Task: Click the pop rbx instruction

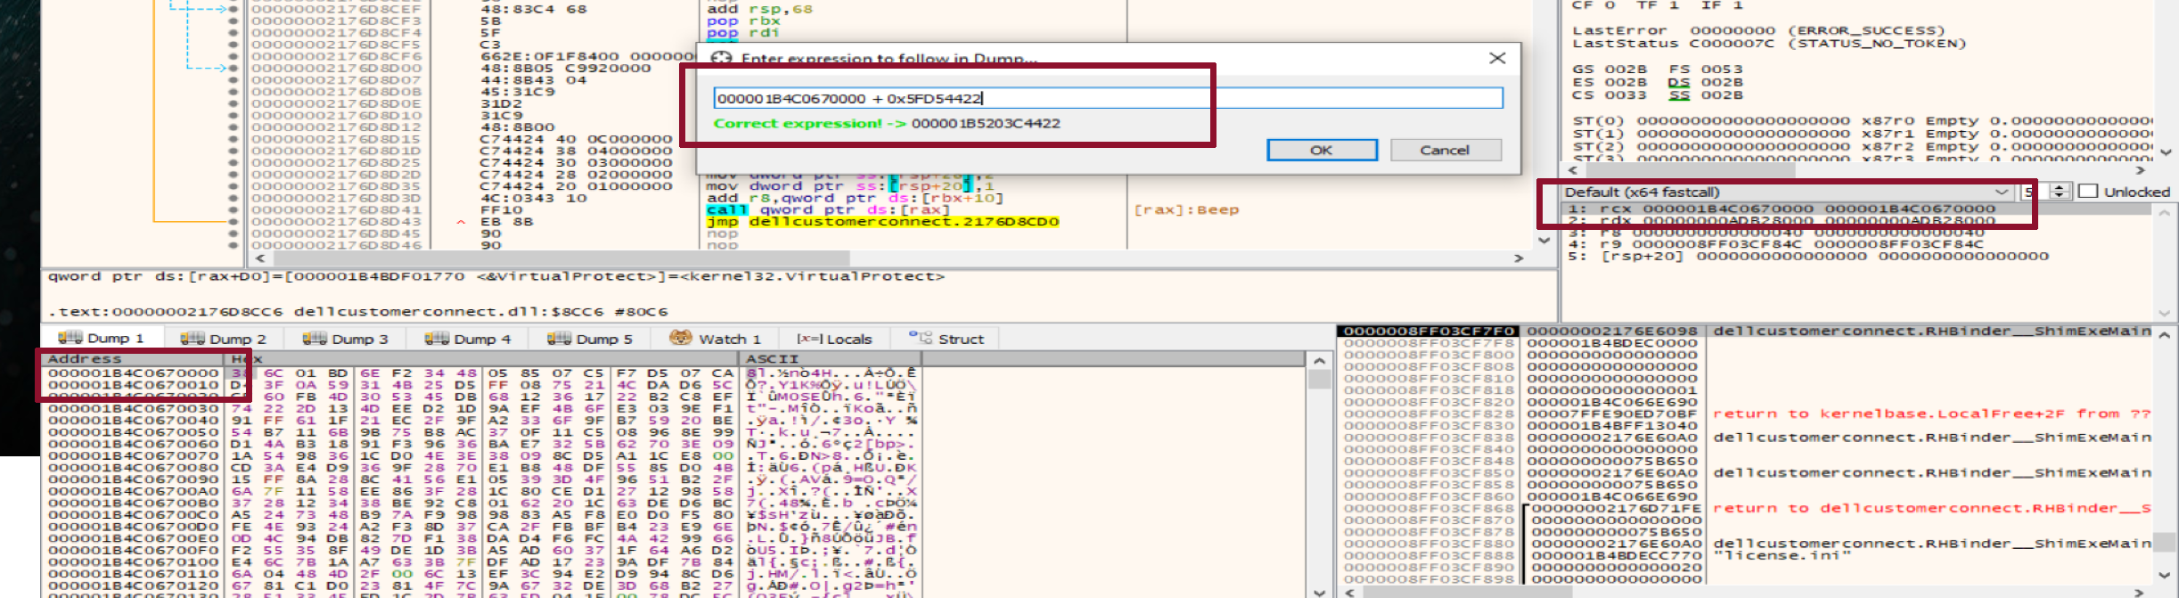Action: pyautogui.click(x=743, y=20)
